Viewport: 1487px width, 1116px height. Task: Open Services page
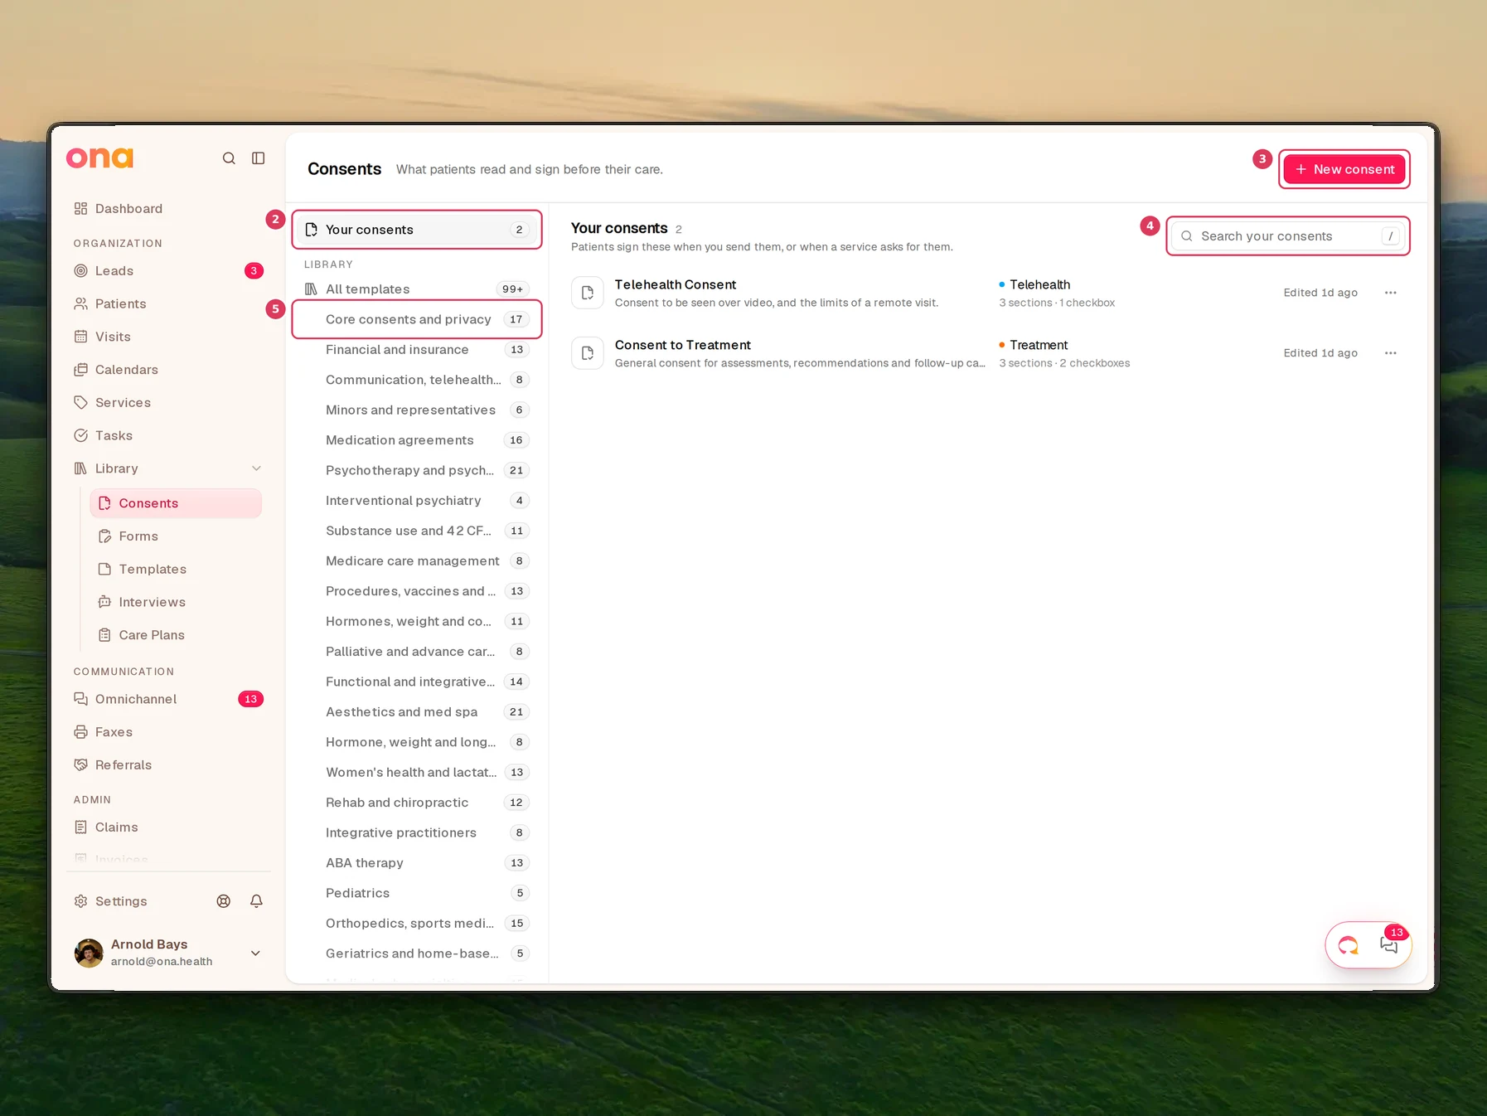[169, 403]
